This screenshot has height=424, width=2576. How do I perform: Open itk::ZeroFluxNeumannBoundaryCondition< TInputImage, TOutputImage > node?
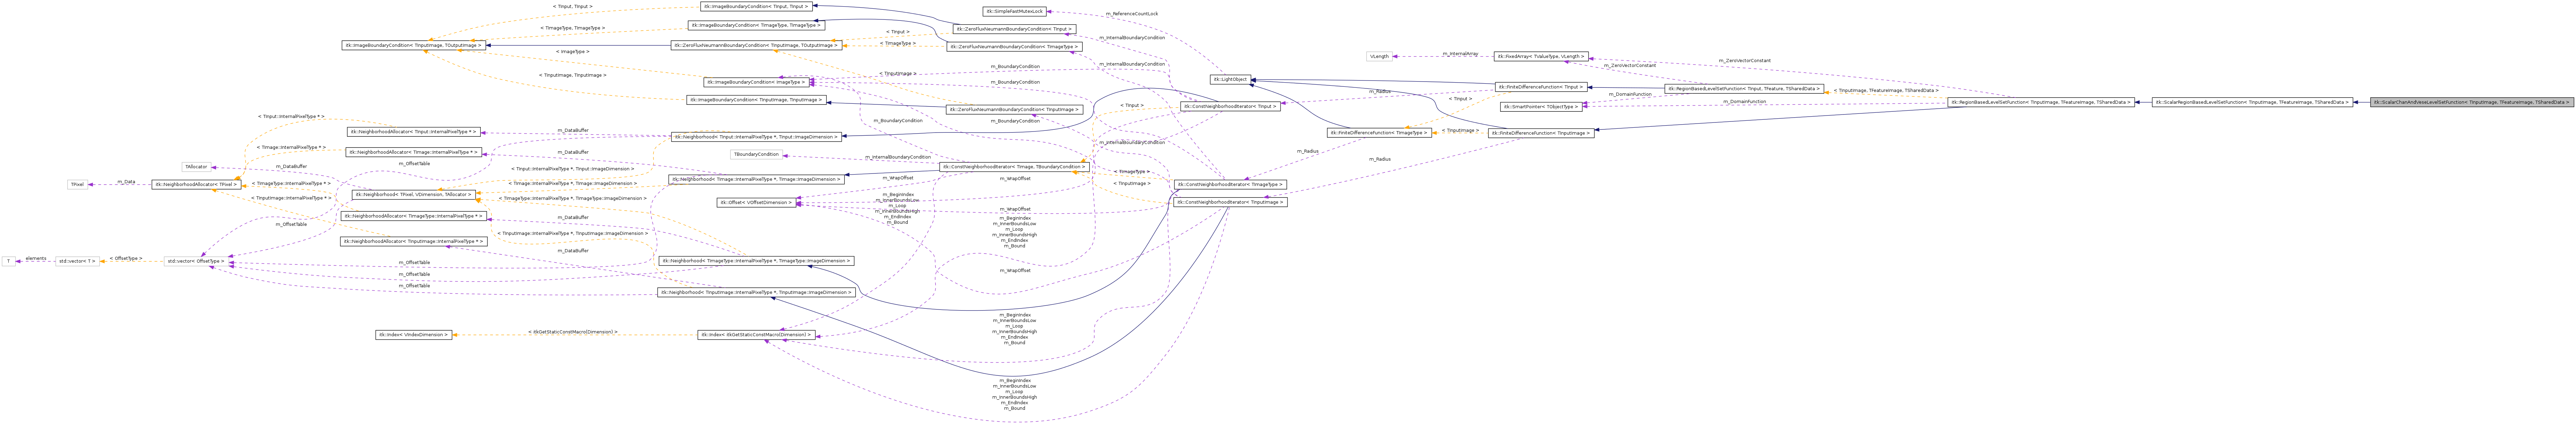(756, 45)
